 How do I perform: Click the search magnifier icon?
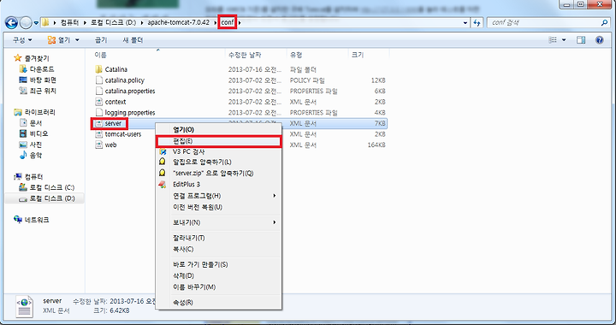[604, 23]
